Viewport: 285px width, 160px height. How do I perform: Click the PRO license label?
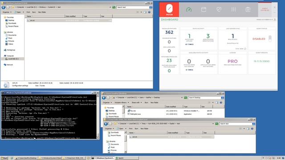click(x=232, y=61)
